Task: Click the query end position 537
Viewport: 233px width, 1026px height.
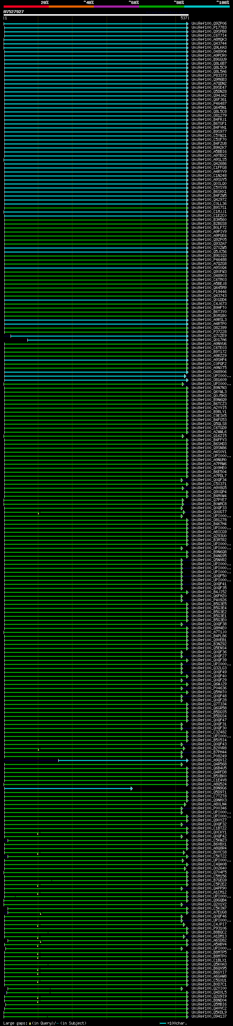Action: 183,18
